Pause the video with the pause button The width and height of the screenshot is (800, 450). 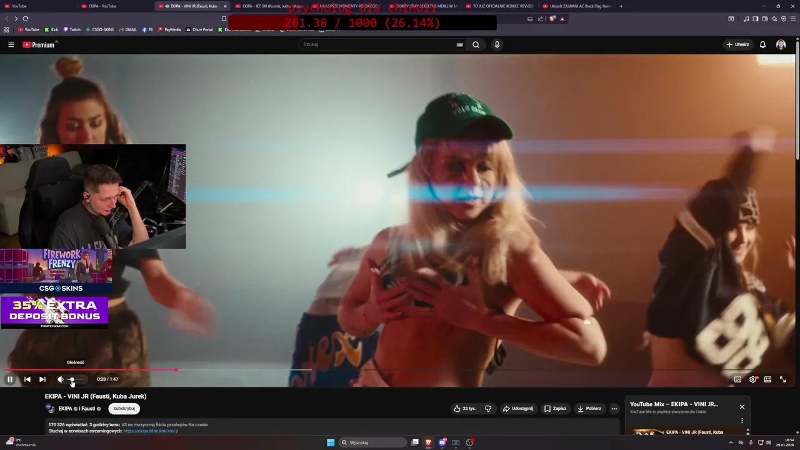10,379
